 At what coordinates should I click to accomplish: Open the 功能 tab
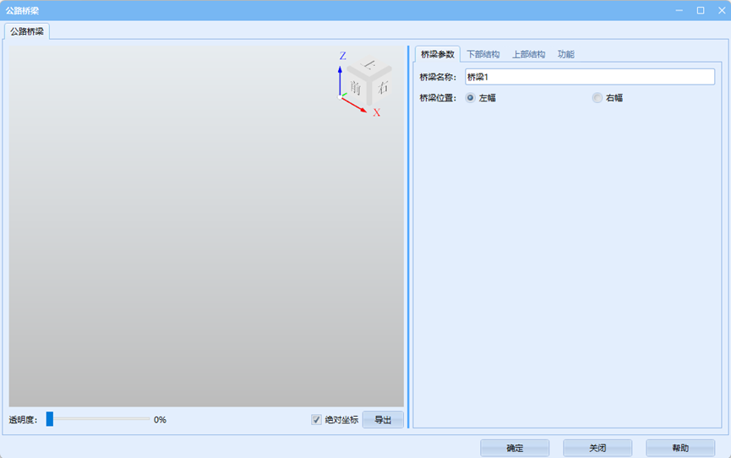565,54
